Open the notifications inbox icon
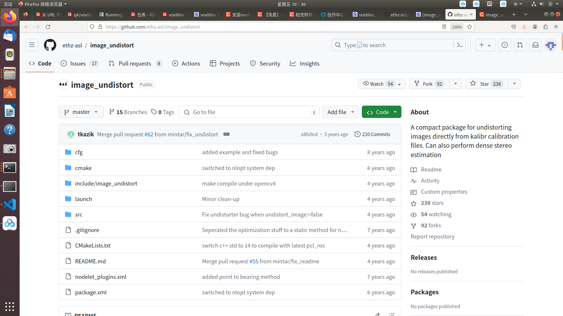The image size is (563, 316). point(535,45)
